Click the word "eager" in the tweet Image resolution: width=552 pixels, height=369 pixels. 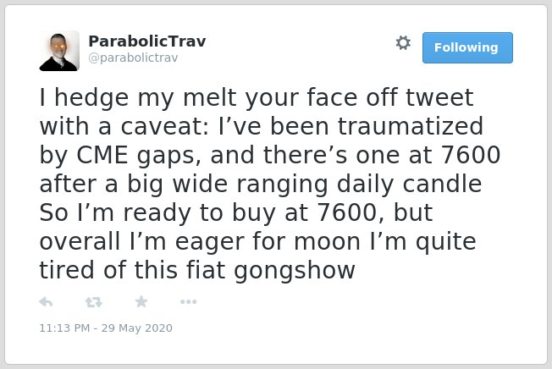click(209, 243)
